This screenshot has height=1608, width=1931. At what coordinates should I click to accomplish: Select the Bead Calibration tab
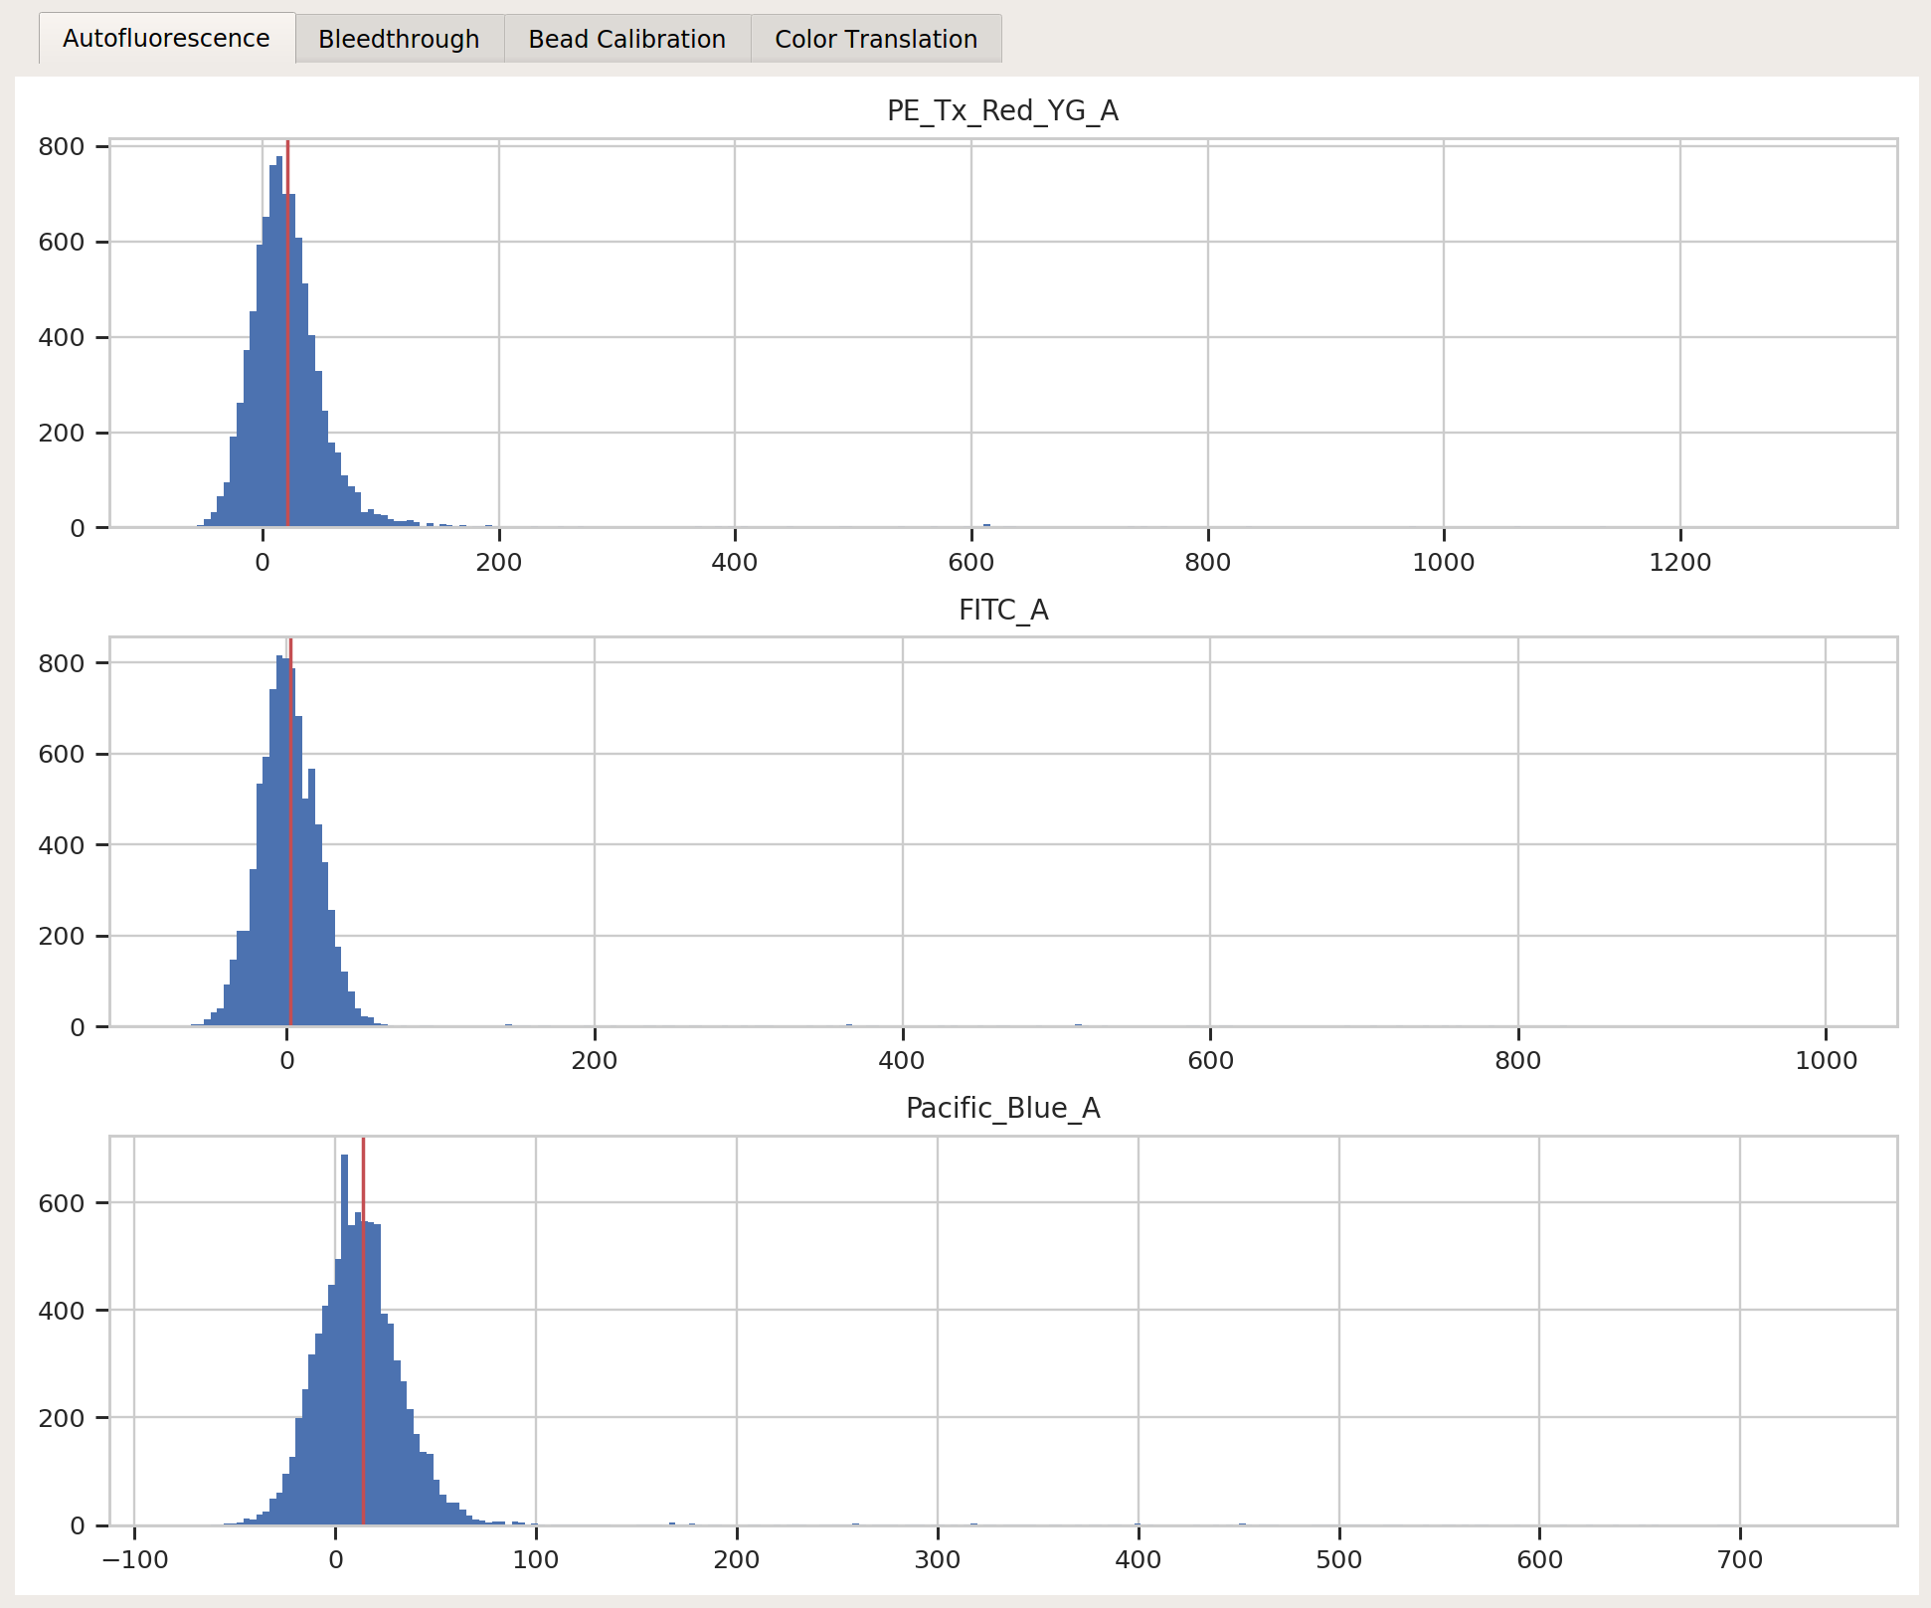[x=626, y=39]
